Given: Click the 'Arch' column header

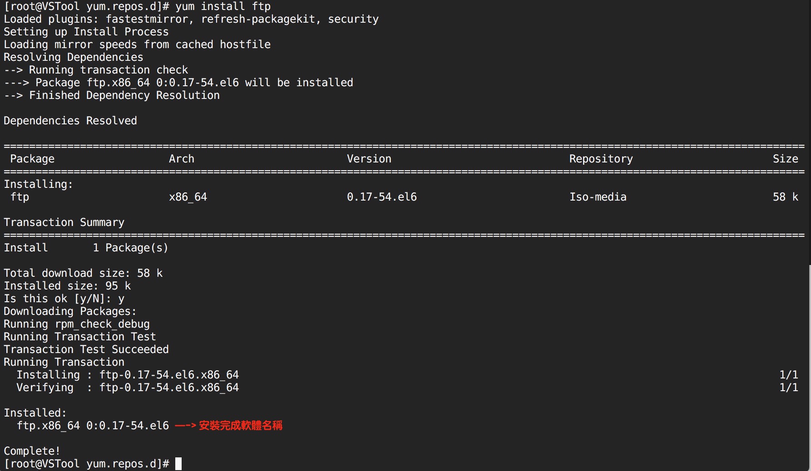Looking at the screenshot, I should coord(182,159).
